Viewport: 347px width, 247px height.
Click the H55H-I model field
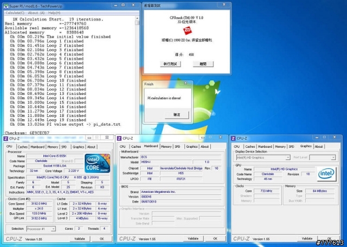[166, 162]
